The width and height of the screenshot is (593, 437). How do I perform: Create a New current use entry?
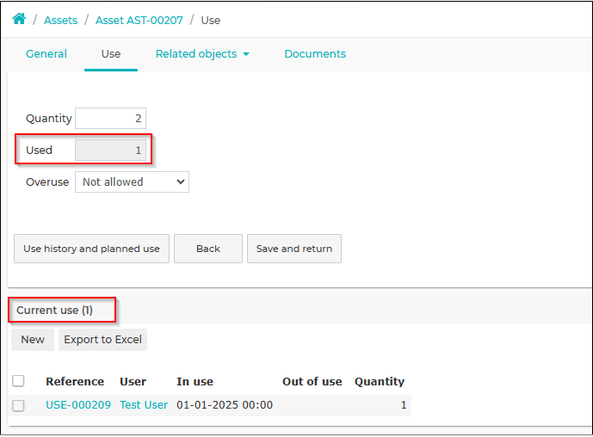(x=33, y=340)
